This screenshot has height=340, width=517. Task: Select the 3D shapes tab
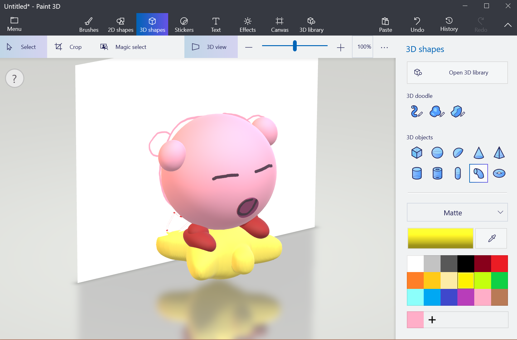coord(152,25)
